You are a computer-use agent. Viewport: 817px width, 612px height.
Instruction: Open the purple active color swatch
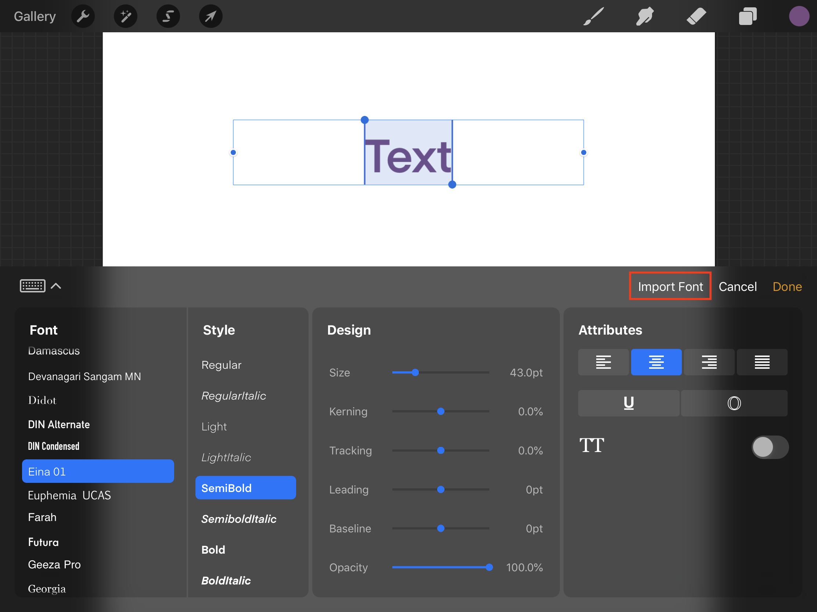799,16
